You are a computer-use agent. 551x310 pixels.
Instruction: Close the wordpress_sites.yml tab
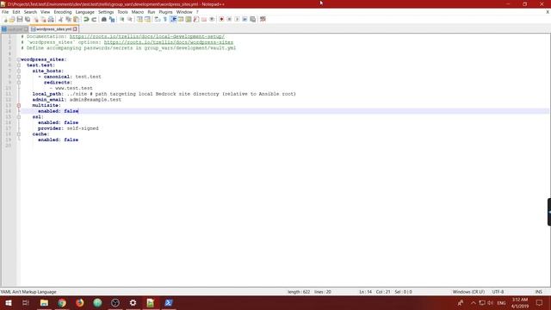(75, 29)
